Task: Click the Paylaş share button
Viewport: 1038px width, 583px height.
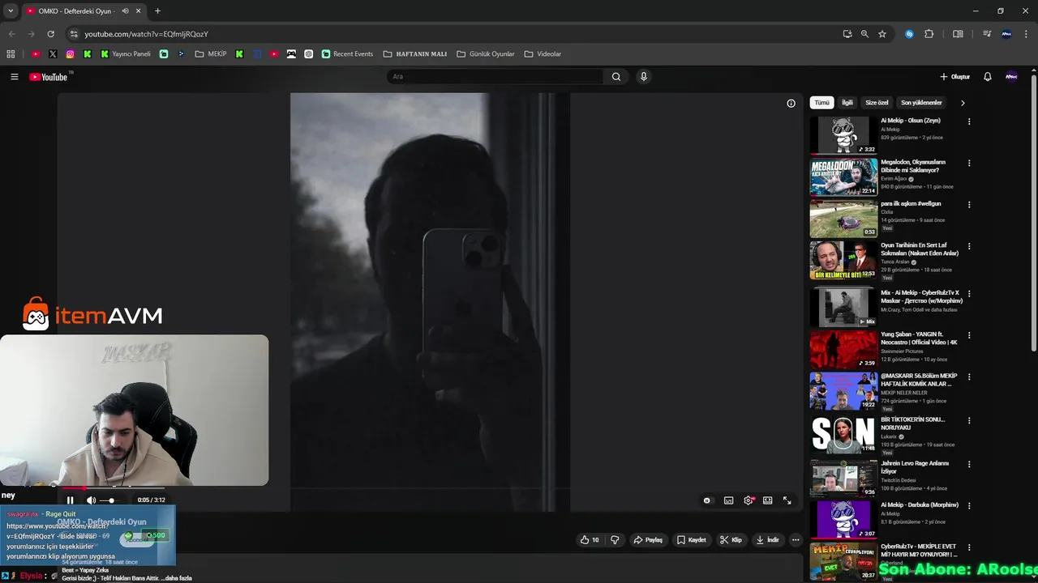Action: pyautogui.click(x=648, y=540)
